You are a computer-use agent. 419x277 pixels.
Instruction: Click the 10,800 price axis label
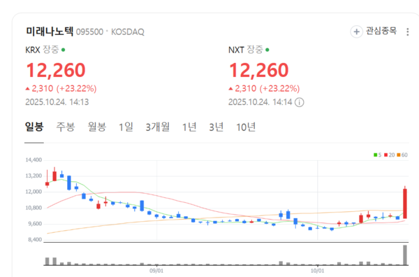(x=34, y=208)
